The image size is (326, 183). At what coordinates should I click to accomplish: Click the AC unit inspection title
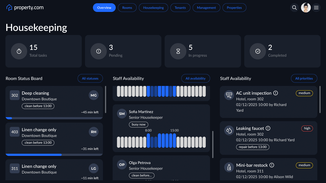coord(254,93)
